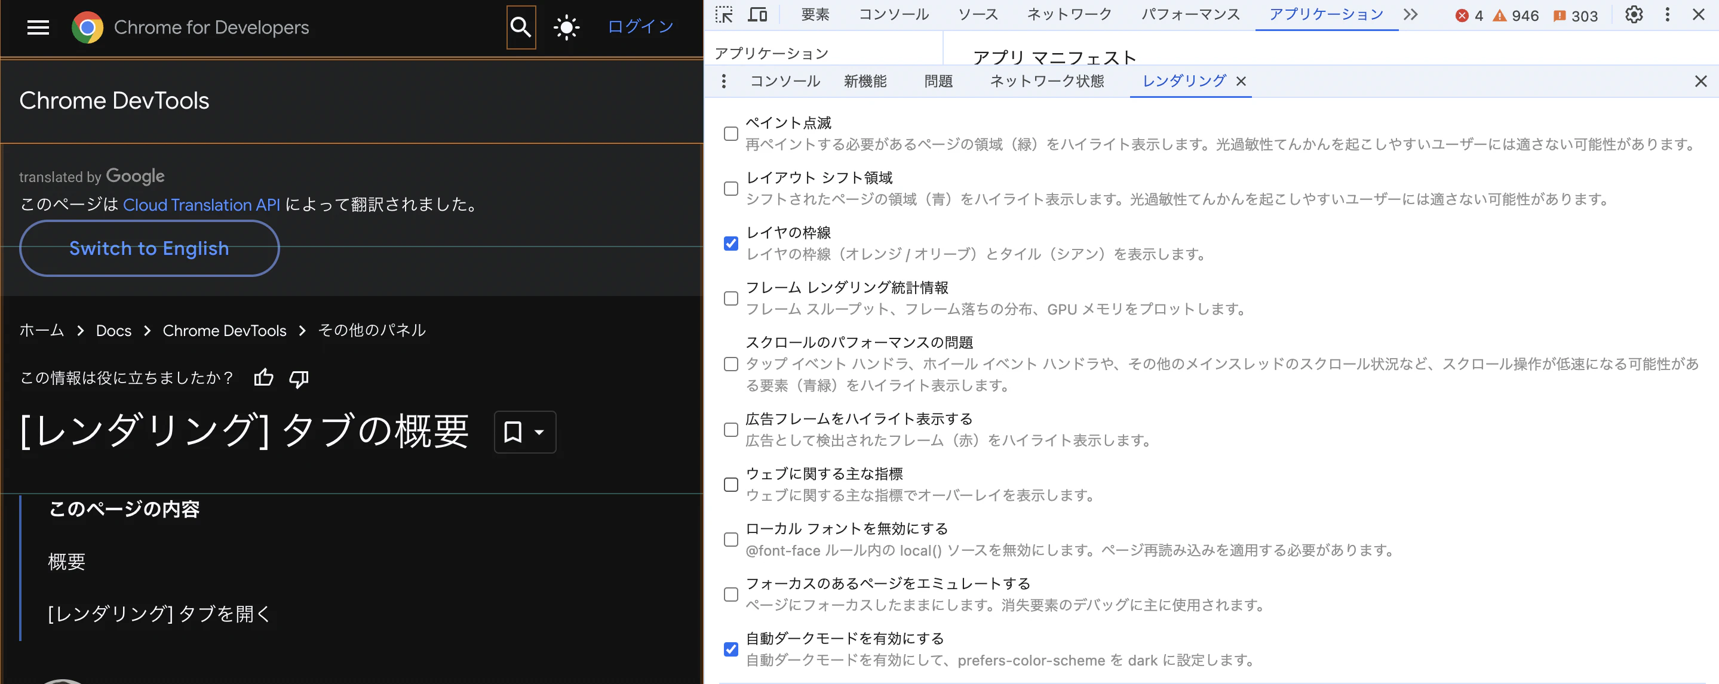Screen dimensions: 1719x684
Task: Click the Switch to English button
Action: click(149, 249)
